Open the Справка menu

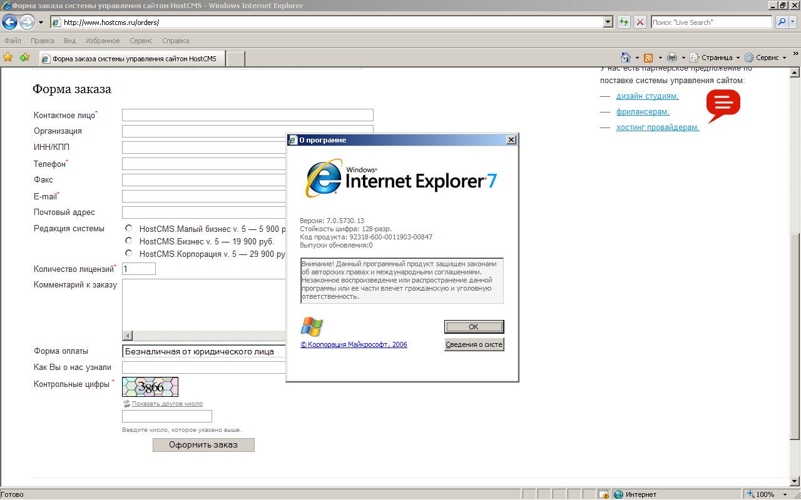pyautogui.click(x=175, y=41)
